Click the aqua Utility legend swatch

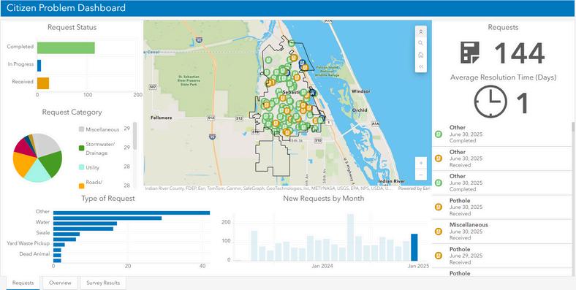tap(81, 167)
